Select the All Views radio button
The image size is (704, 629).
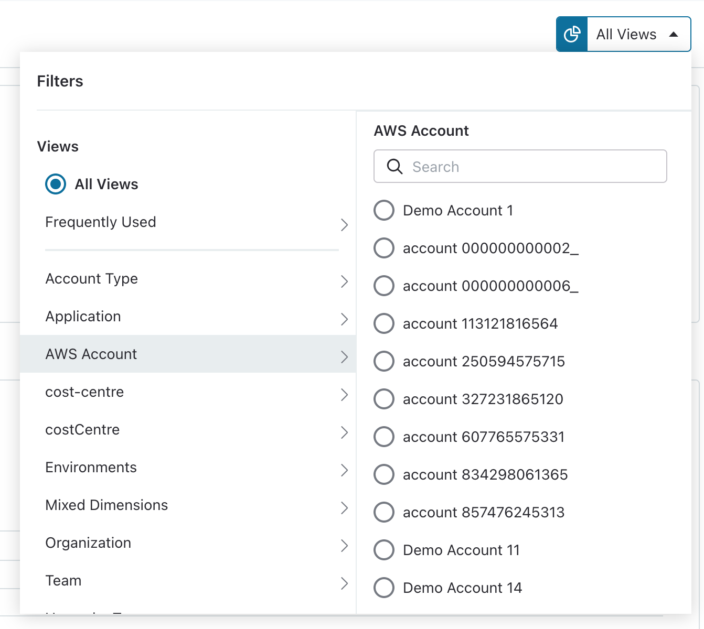tap(56, 184)
